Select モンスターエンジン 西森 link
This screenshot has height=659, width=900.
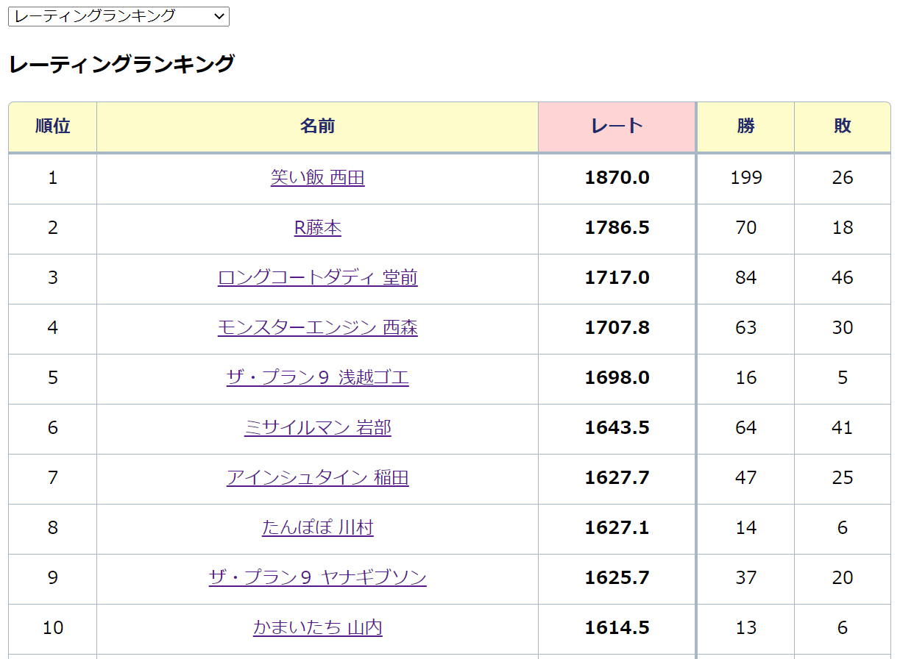tap(317, 327)
